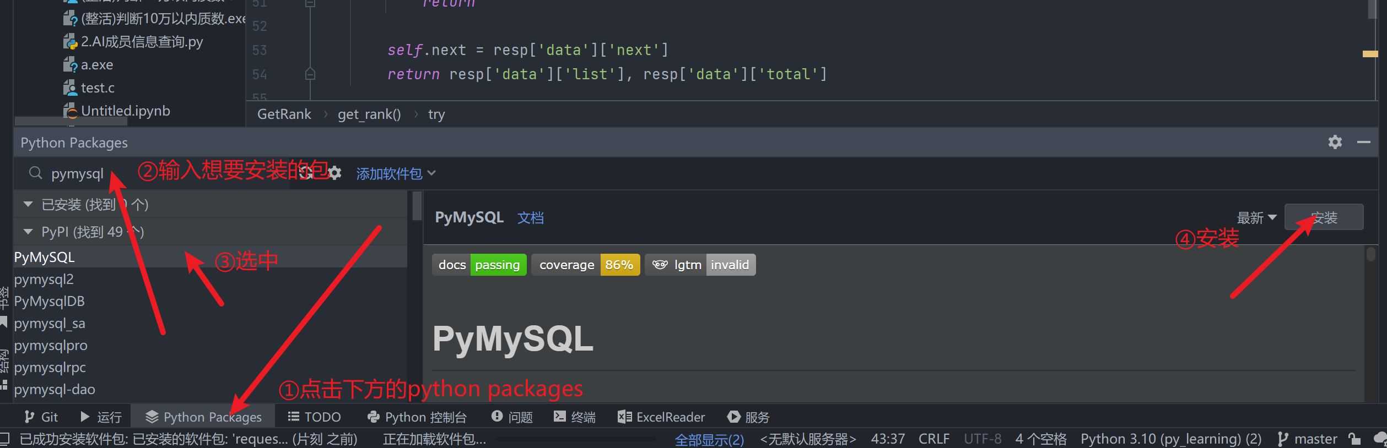Open the Python Packages panel settings gear

(x=1335, y=142)
